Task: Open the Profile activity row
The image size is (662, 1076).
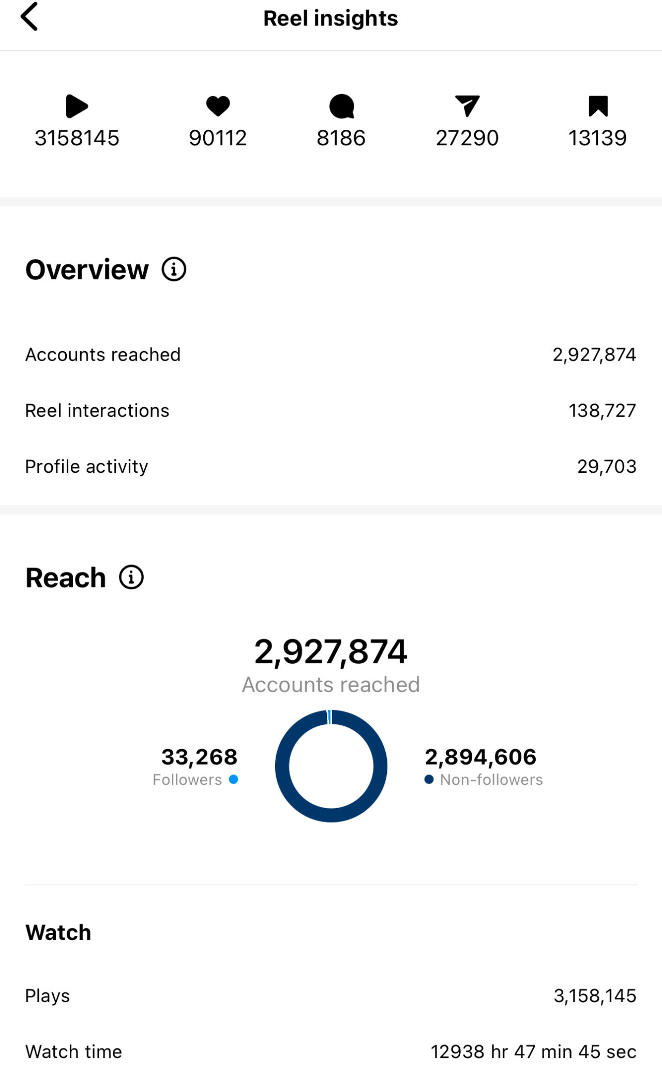Action: click(x=331, y=467)
